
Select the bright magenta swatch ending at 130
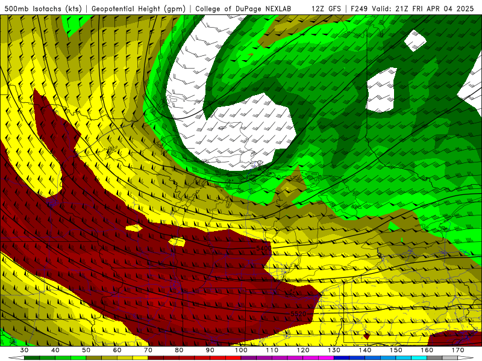tap(326, 358)
